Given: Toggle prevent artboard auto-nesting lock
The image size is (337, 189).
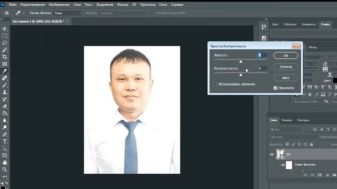Looking at the screenshot, I should 305,144.
